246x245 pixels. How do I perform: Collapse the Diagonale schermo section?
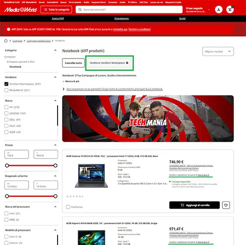(55, 176)
